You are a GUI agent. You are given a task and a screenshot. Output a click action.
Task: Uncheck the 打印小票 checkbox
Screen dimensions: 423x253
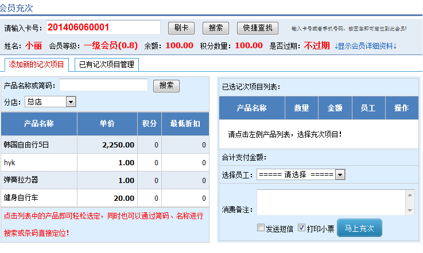click(301, 228)
